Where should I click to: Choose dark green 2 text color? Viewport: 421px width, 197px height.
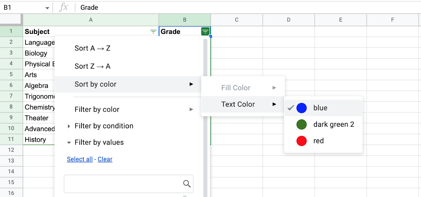[333, 124]
